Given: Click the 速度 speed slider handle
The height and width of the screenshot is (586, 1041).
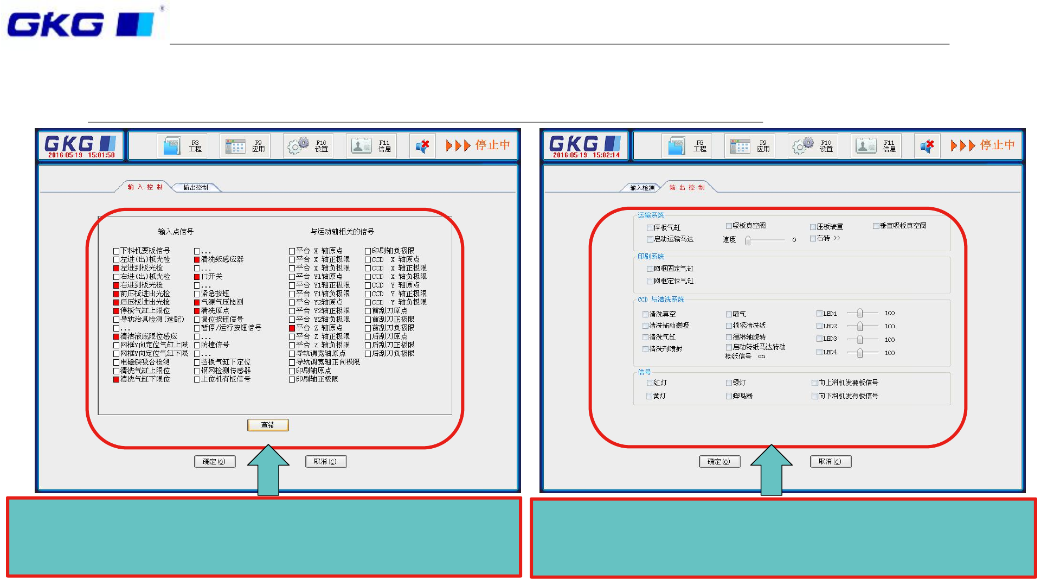Looking at the screenshot, I should pos(748,240).
